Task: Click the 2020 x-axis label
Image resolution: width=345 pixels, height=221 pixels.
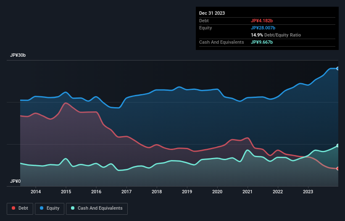Action: 217,192
